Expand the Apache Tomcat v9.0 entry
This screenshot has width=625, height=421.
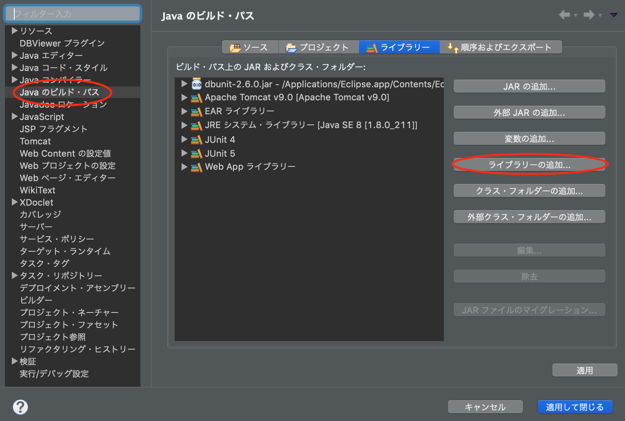point(184,97)
